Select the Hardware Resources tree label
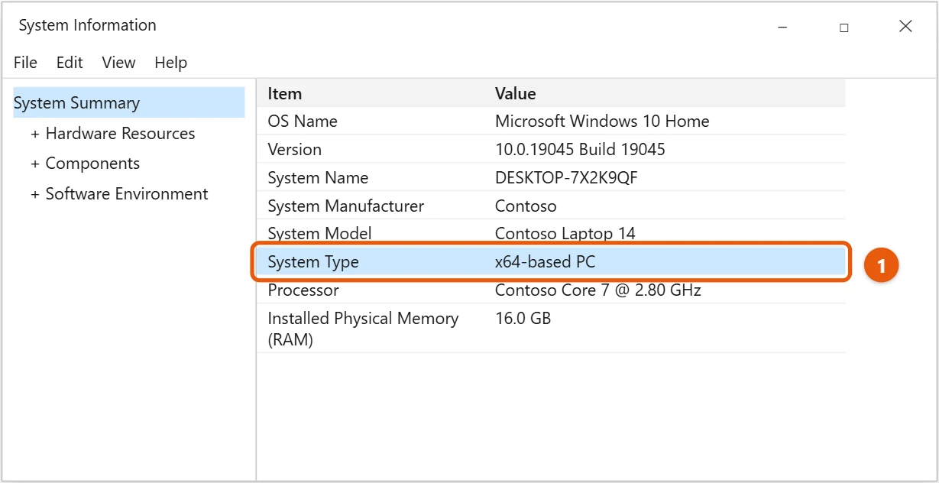The image size is (939, 483). tap(120, 134)
